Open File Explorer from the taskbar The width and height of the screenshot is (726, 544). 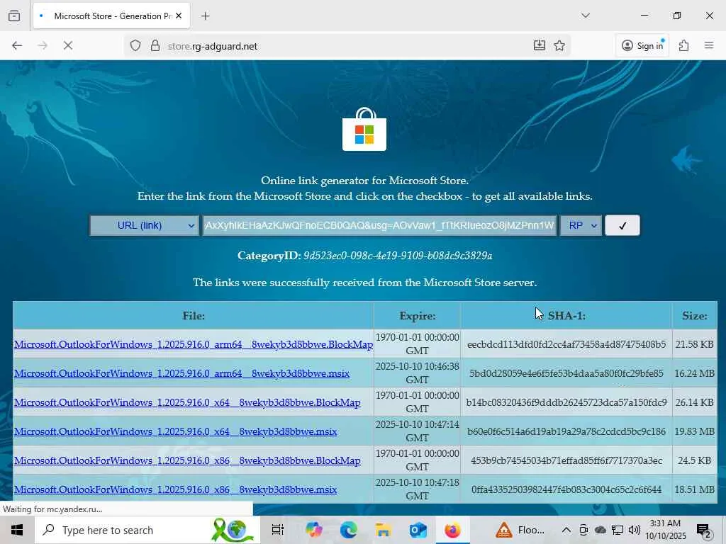click(x=384, y=530)
